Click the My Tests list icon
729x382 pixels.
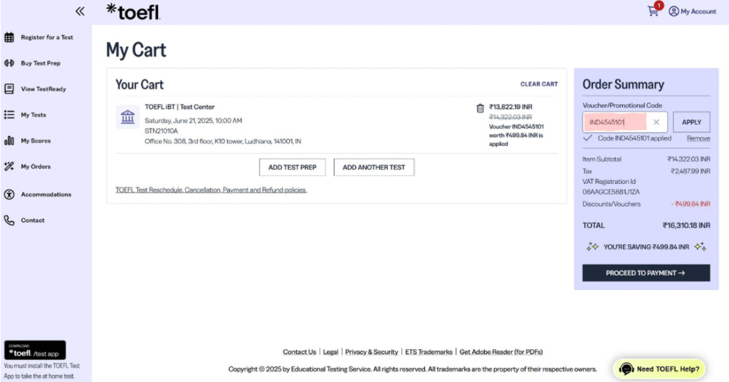9,115
